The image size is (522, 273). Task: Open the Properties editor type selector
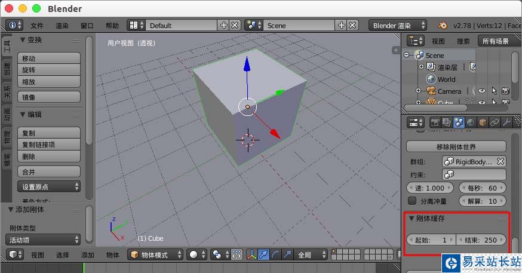[416, 122]
